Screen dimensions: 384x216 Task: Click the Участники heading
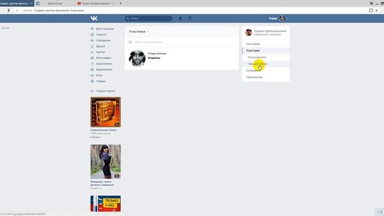click(x=137, y=32)
